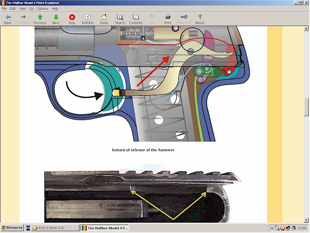Open the About question-mark icon
This screenshot has width=310, height=233.
coord(200,17)
